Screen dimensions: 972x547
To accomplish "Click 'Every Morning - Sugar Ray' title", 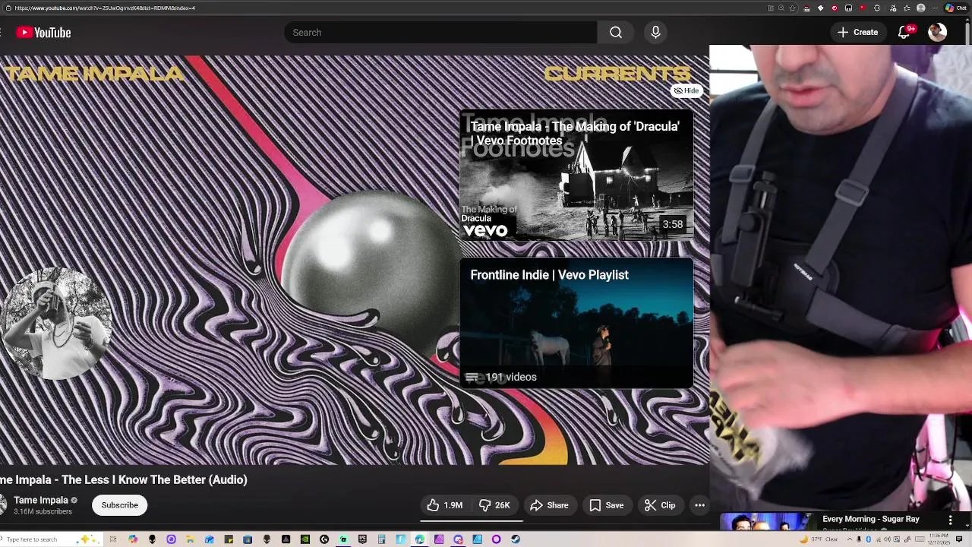I will click(x=871, y=519).
